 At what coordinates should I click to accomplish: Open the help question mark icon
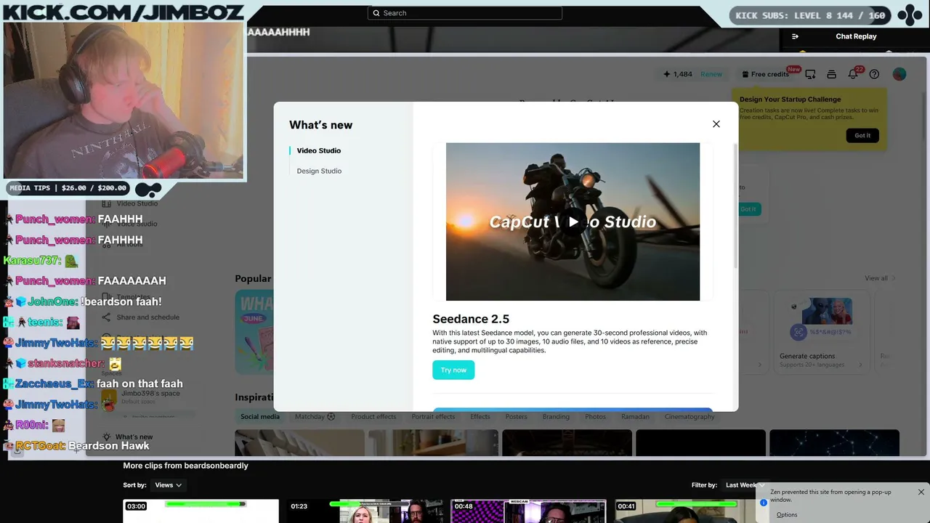[x=874, y=74]
